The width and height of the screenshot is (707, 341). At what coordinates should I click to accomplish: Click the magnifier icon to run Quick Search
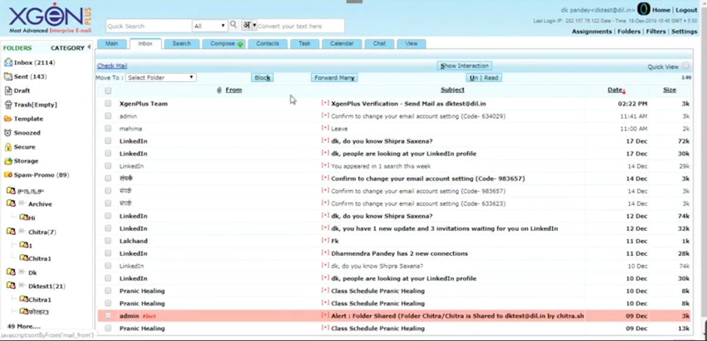[x=234, y=25]
